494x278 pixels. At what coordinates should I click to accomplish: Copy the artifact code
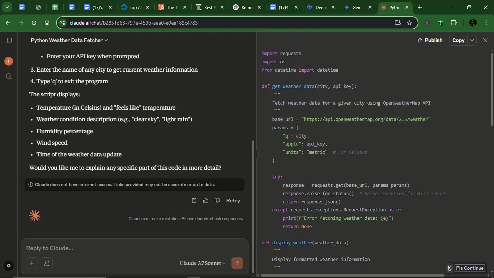(x=458, y=40)
